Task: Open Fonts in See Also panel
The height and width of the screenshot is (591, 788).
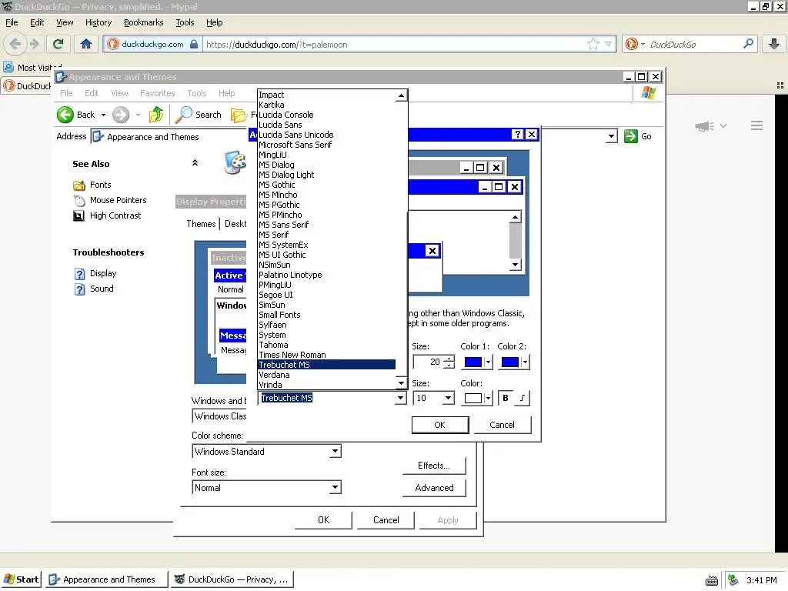Action: coord(100,185)
